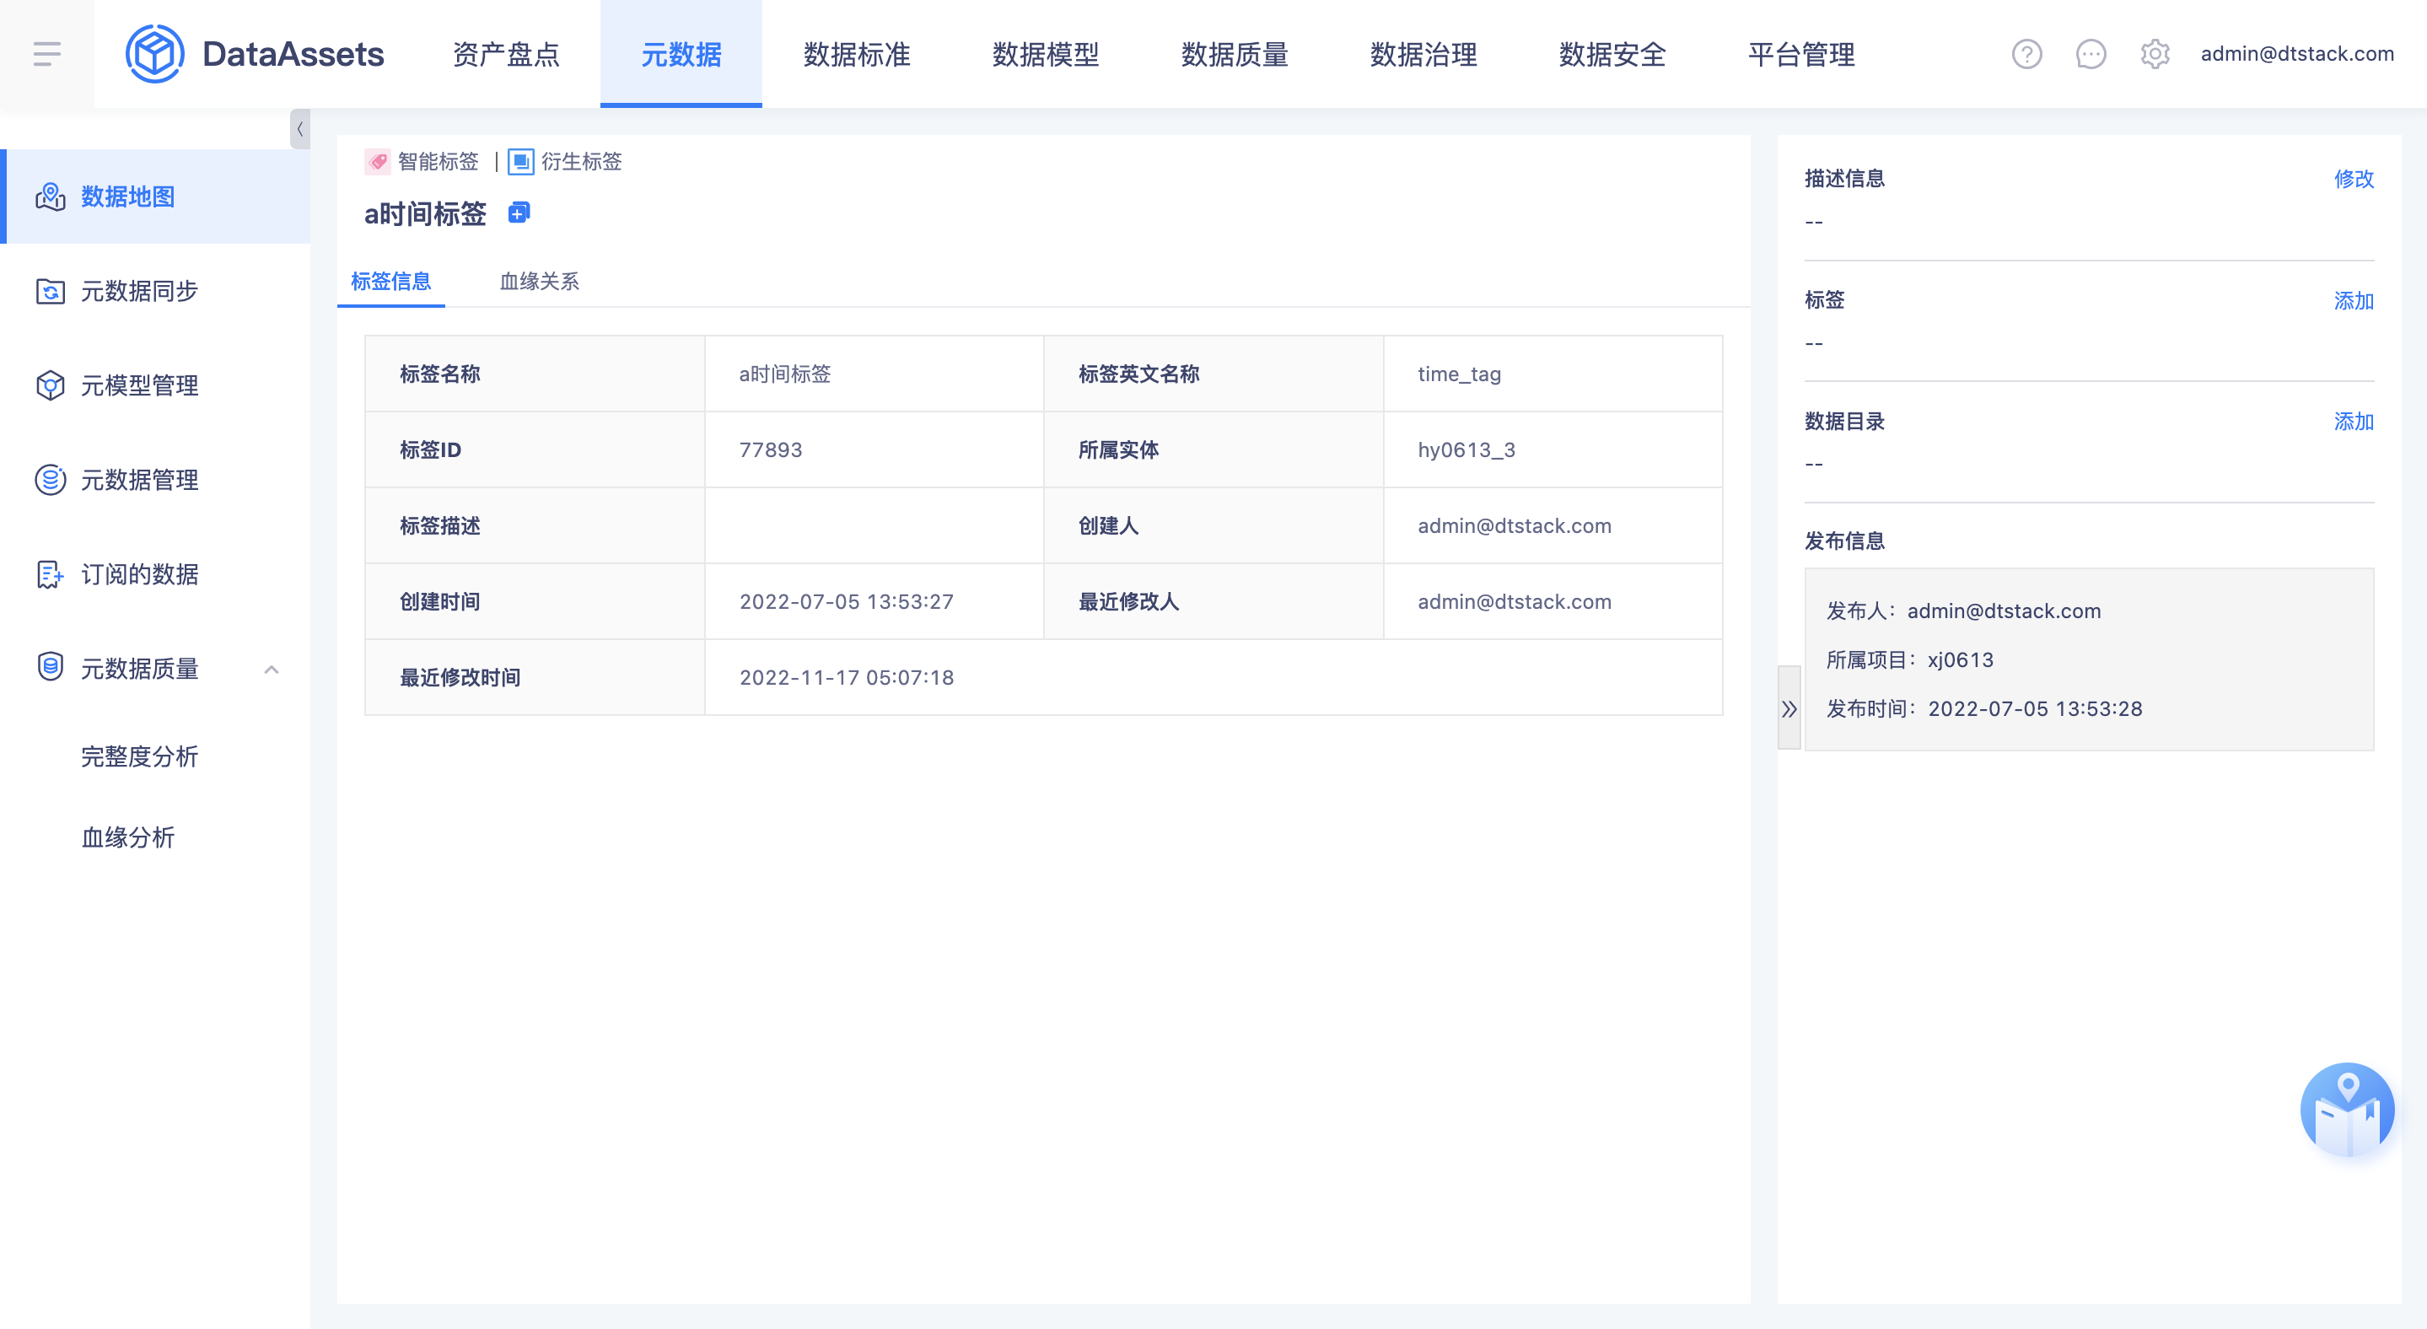Click the 所属实体 value hy0613_3
Viewport: 2427px width, 1329px height.
pyautogui.click(x=1467, y=449)
